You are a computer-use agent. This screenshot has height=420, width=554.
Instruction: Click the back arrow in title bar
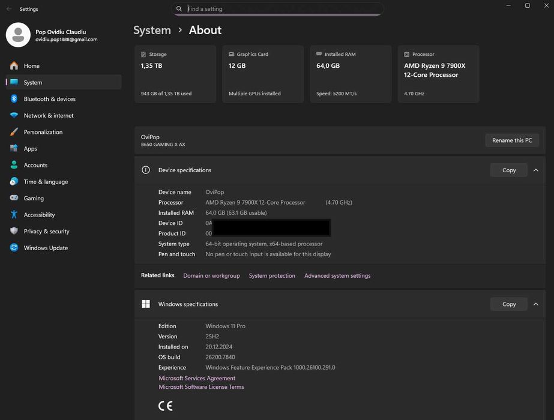(x=9, y=9)
